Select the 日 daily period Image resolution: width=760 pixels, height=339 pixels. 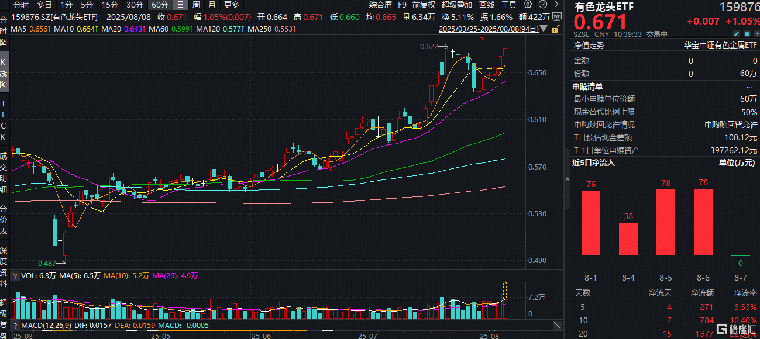coord(180,4)
